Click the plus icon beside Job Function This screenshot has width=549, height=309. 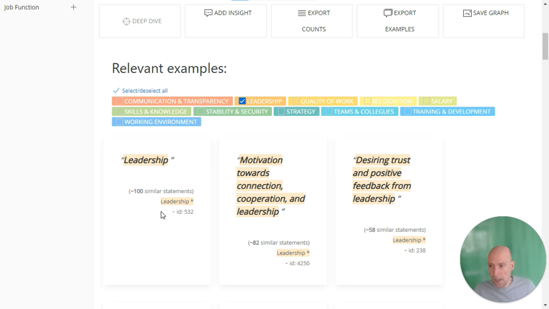click(x=73, y=7)
